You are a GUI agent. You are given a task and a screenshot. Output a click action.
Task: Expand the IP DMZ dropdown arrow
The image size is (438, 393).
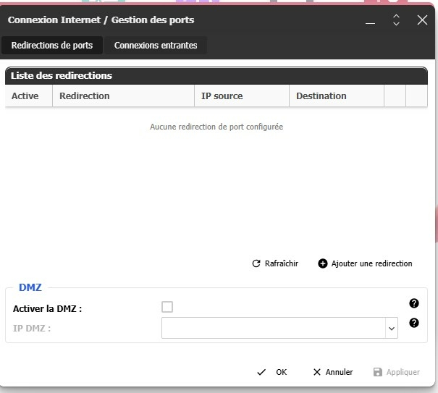(x=392, y=329)
